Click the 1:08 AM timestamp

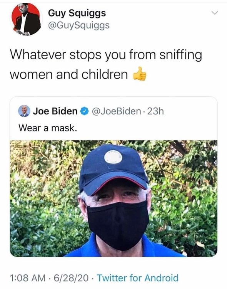(x=28, y=278)
